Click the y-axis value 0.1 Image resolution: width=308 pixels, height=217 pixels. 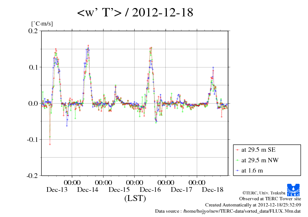[33, 67]
